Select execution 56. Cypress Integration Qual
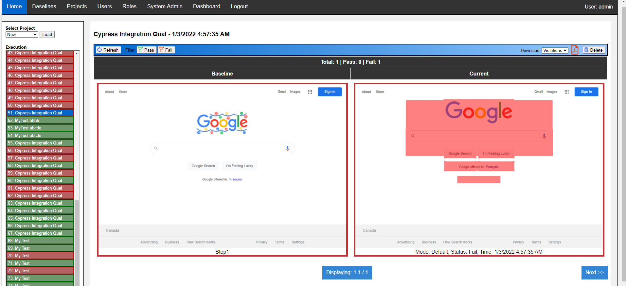The height and width of the screenshot is (286, 626). tap(40, 151)
